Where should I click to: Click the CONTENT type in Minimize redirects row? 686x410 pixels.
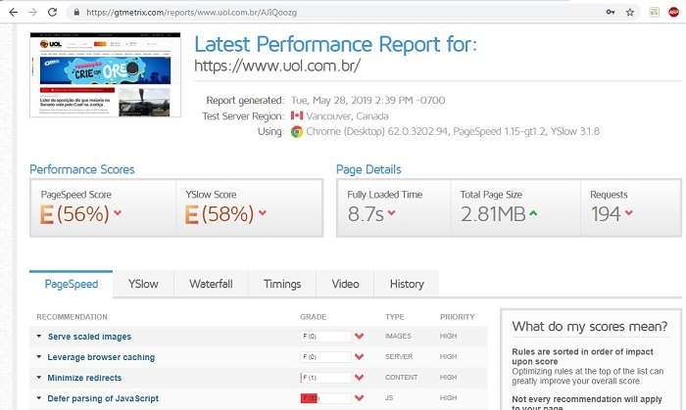401,378
